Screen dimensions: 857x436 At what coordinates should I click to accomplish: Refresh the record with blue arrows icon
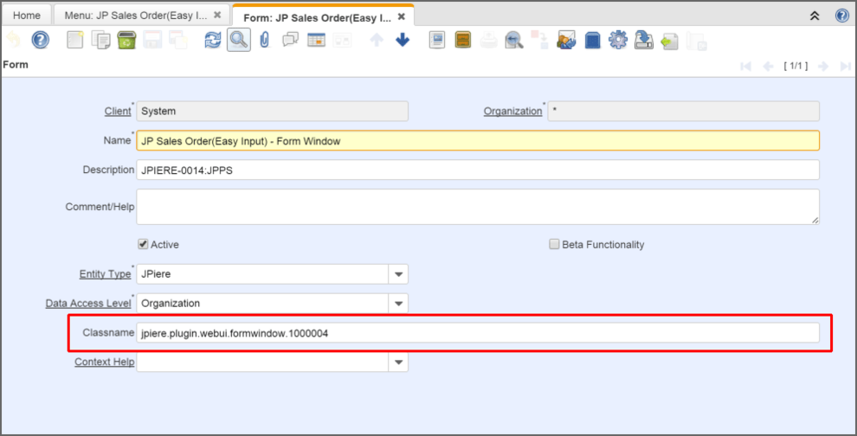[x=213, y=40]
